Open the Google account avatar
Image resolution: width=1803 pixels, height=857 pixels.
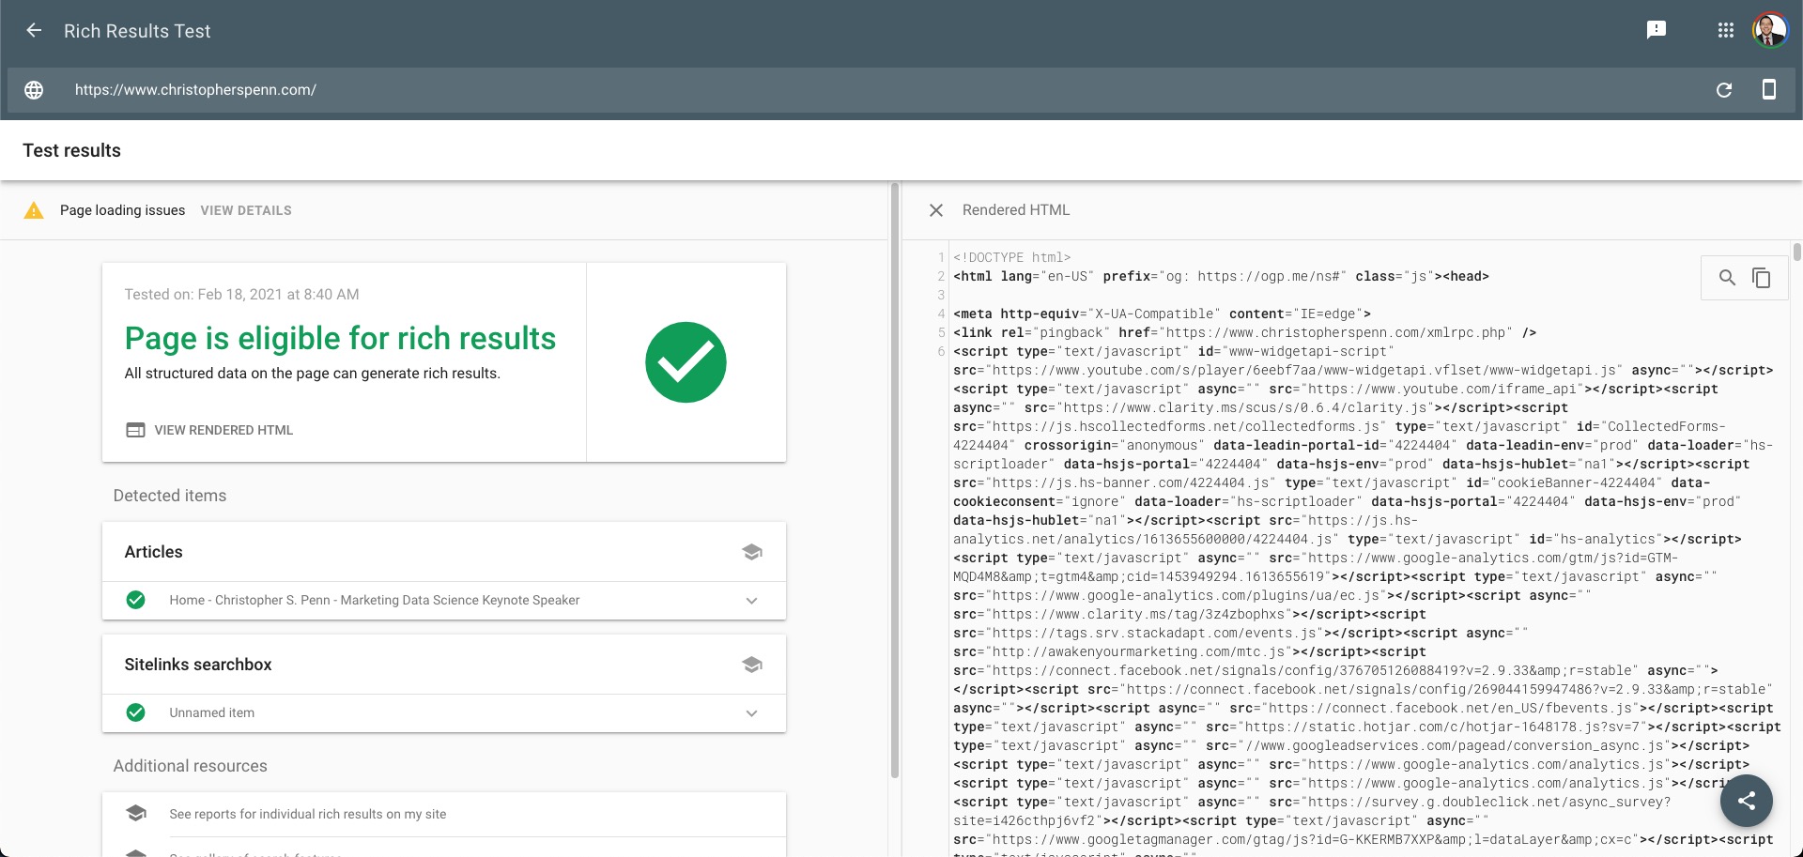(x=1770, y=30)
